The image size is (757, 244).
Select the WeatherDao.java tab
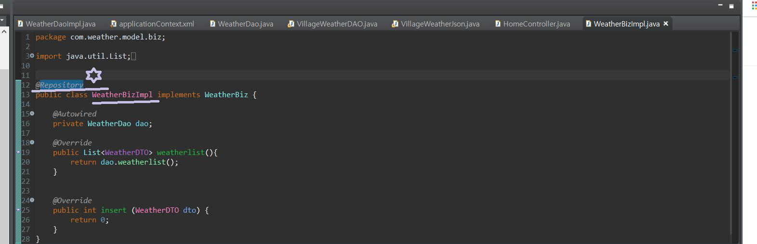click(241, 24)
